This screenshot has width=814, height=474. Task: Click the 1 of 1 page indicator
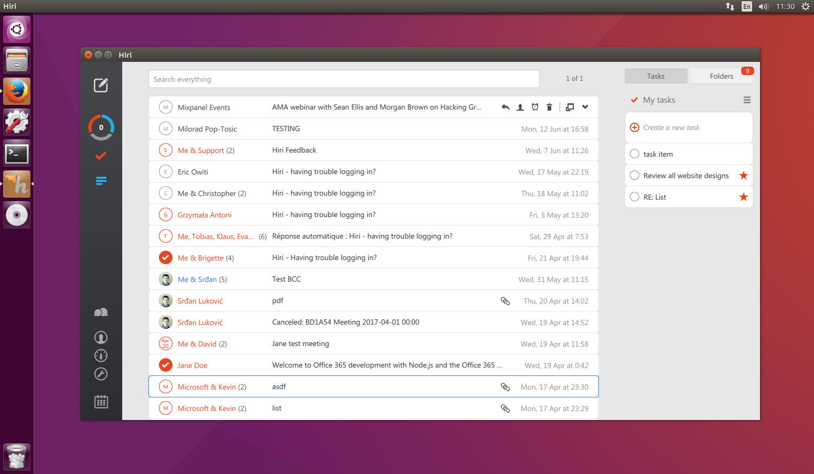click(574, 79)
